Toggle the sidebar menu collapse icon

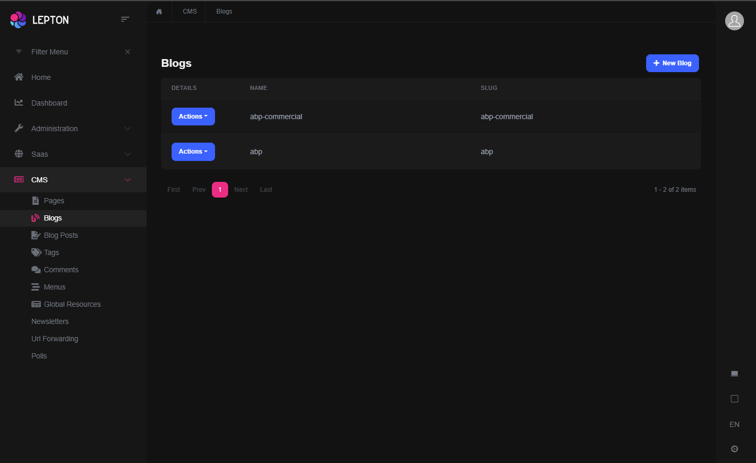125,19
